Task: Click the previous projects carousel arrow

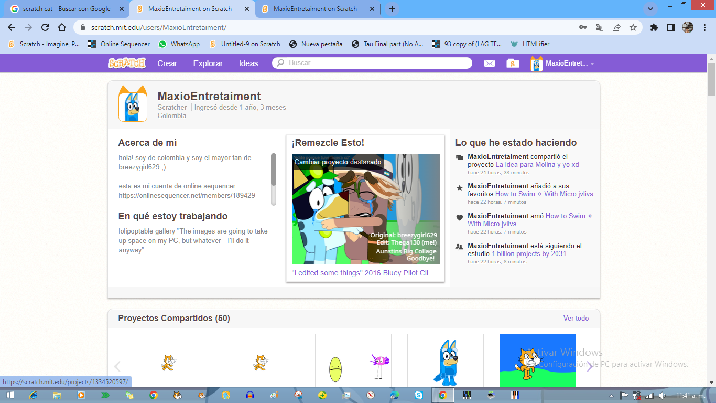Action: 117,366
